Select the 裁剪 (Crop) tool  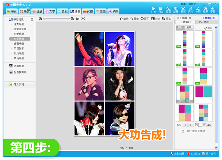point(183,9)
